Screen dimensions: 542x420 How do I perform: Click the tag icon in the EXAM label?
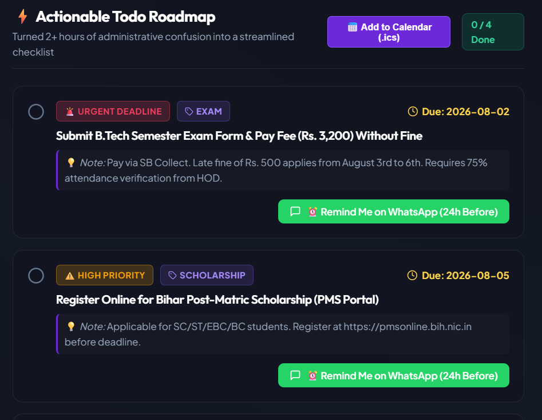(189, 111)
